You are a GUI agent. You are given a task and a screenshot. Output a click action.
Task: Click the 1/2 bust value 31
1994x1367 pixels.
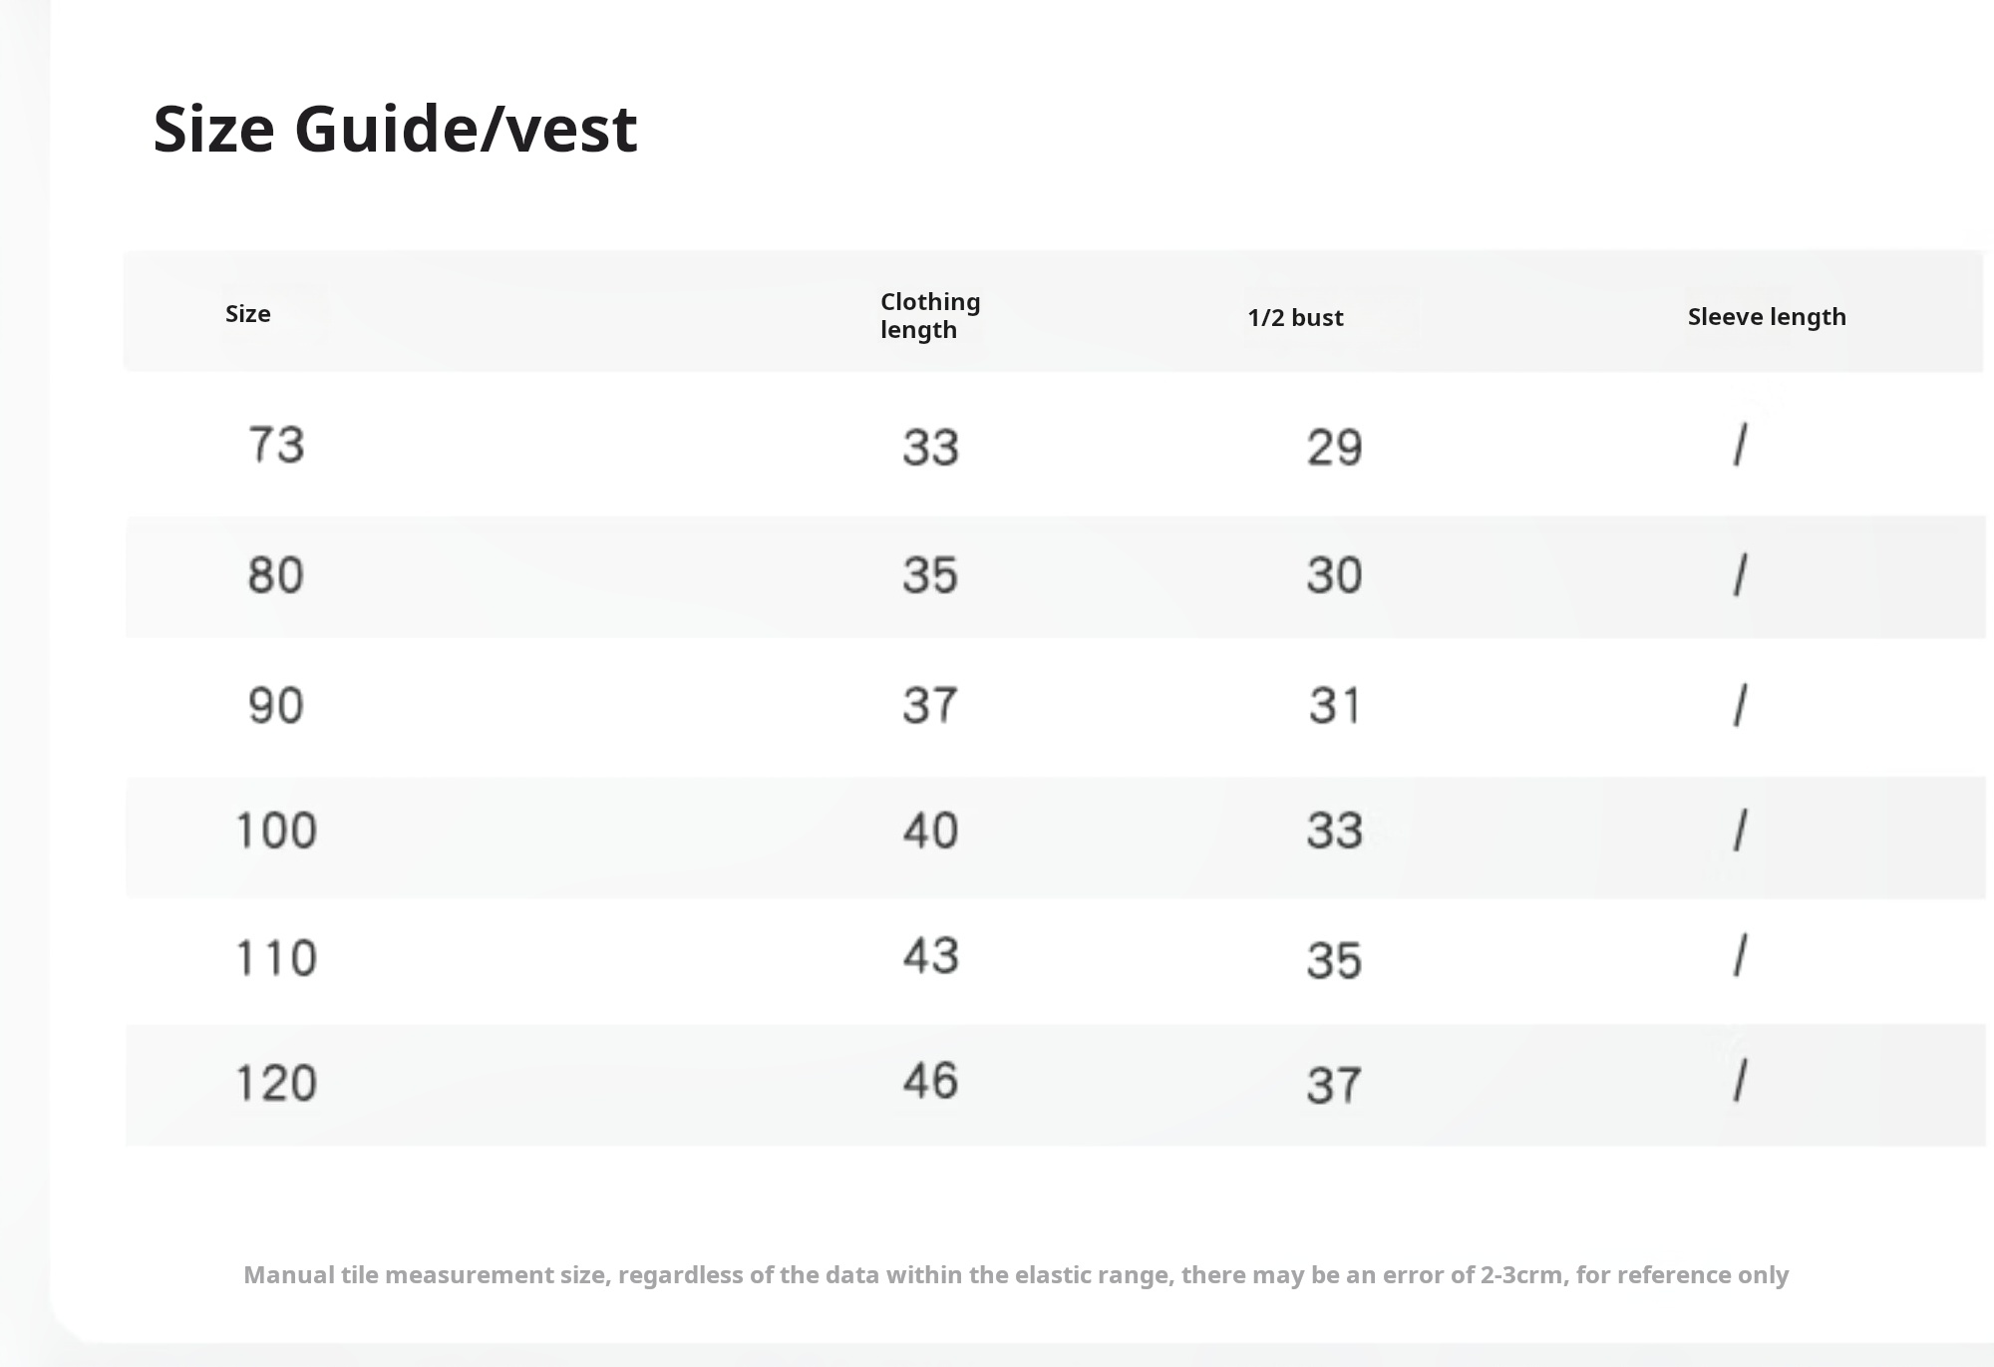tap(1334, 706)
